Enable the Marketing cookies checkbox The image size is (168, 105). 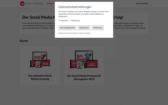pos(70,20)
